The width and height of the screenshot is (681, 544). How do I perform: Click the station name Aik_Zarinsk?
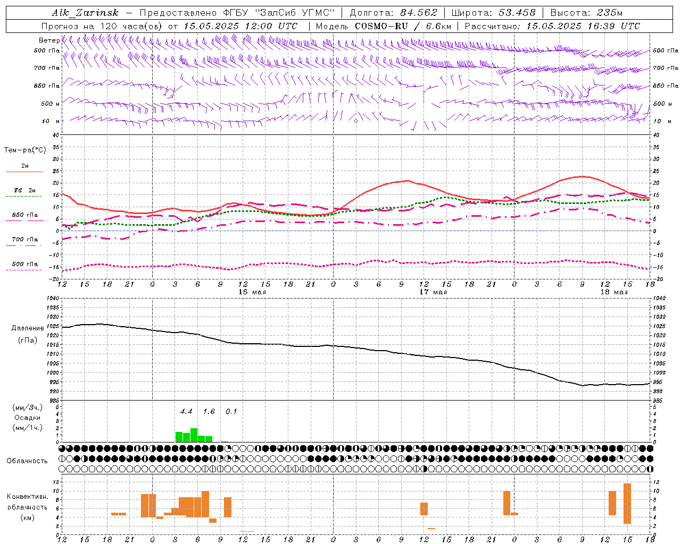pos(85,13)
